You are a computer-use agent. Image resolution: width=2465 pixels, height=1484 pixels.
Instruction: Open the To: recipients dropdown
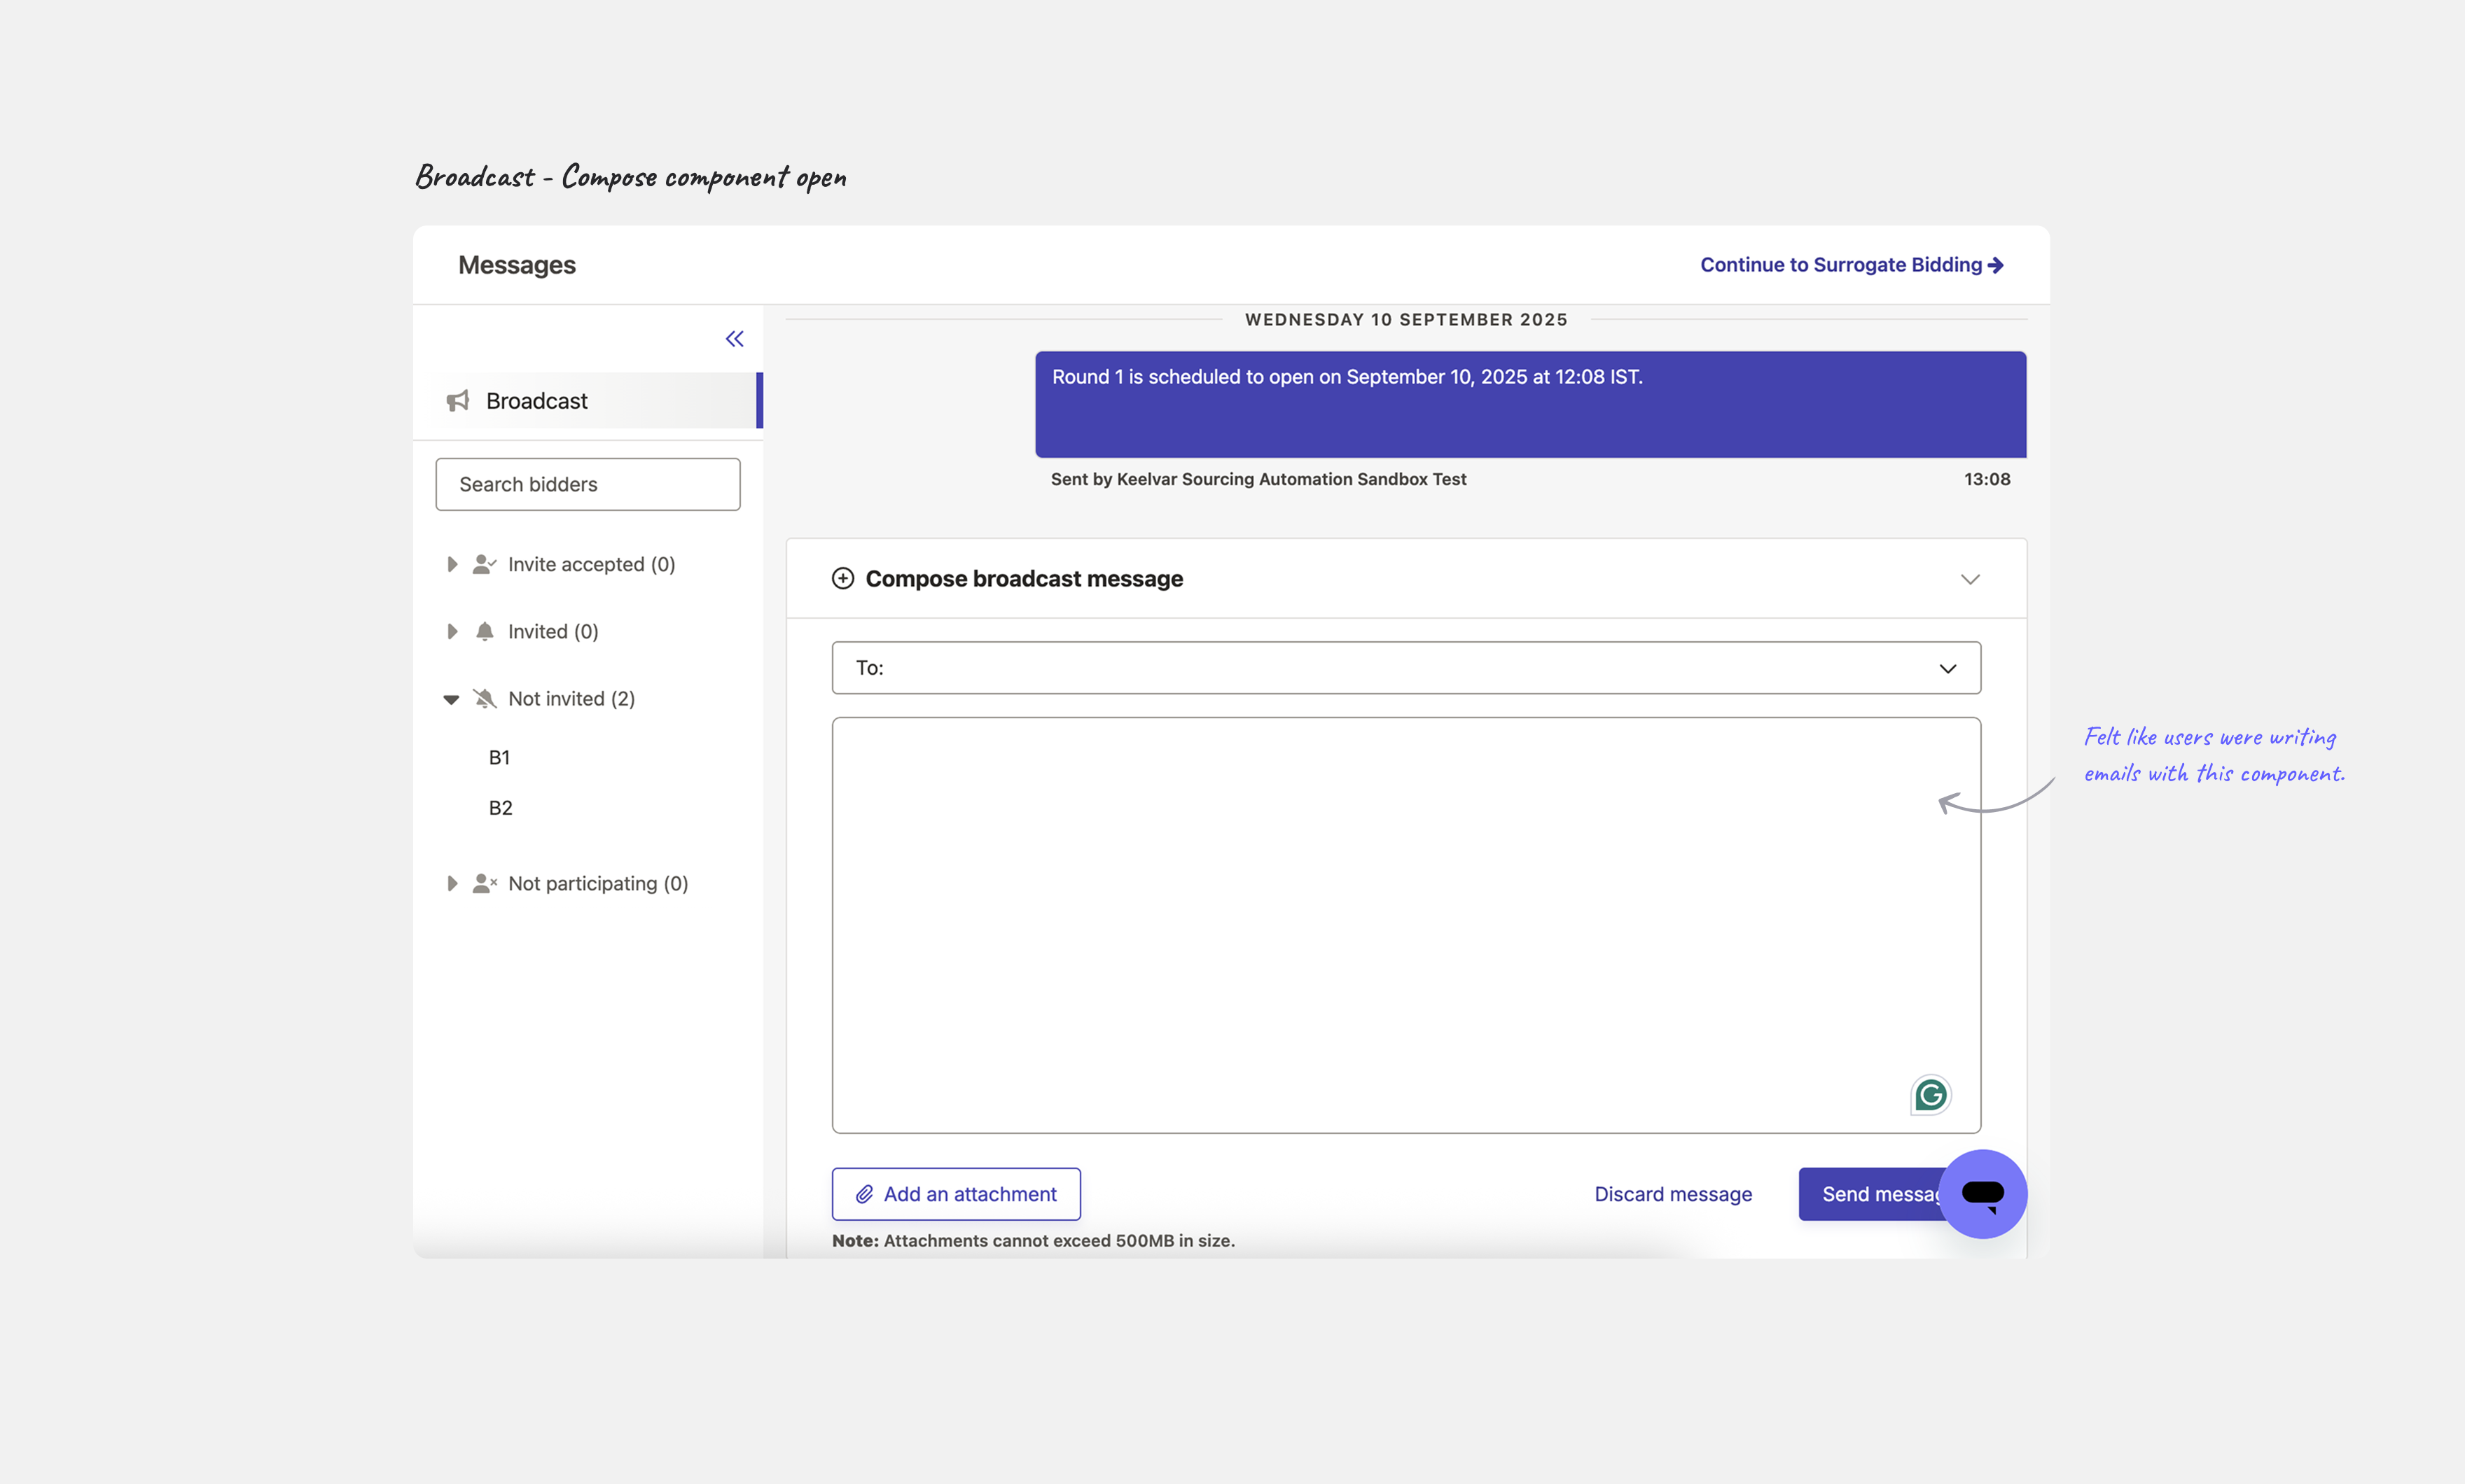pos(1405,667)
